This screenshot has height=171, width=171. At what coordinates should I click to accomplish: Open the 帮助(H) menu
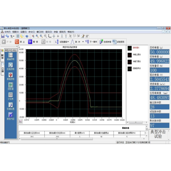(71, 32)
